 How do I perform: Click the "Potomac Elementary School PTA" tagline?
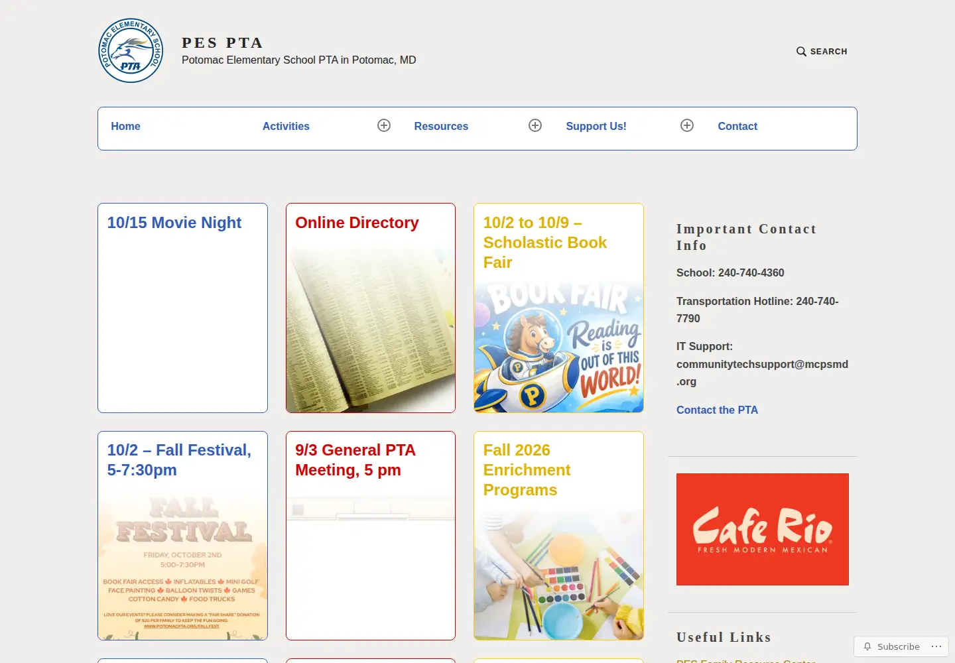pyautogui.click(x=299, y=60)
